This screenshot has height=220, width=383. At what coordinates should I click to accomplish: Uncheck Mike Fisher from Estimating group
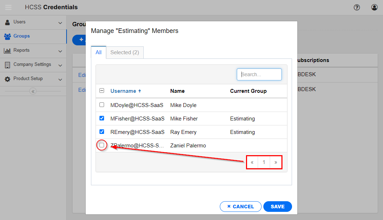(102, 118)
